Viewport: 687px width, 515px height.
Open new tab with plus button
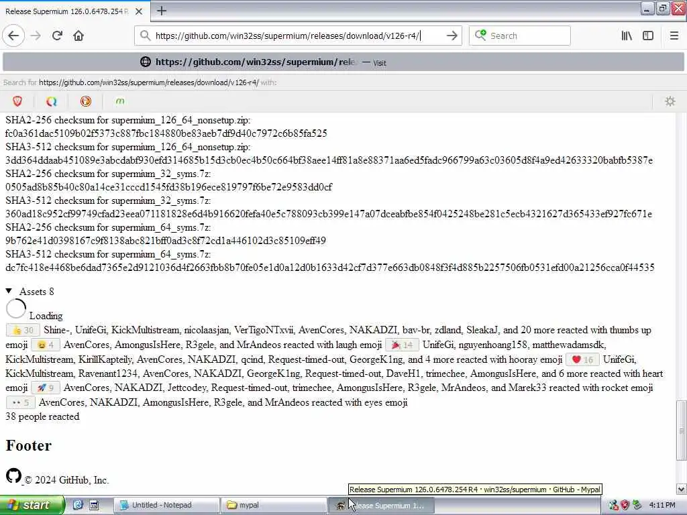pyautogui.click(x=162, y=11)
